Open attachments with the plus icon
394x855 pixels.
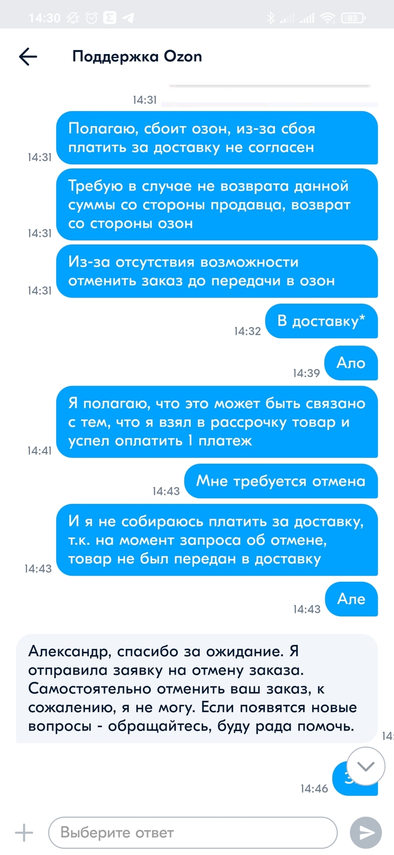(24, 832)
